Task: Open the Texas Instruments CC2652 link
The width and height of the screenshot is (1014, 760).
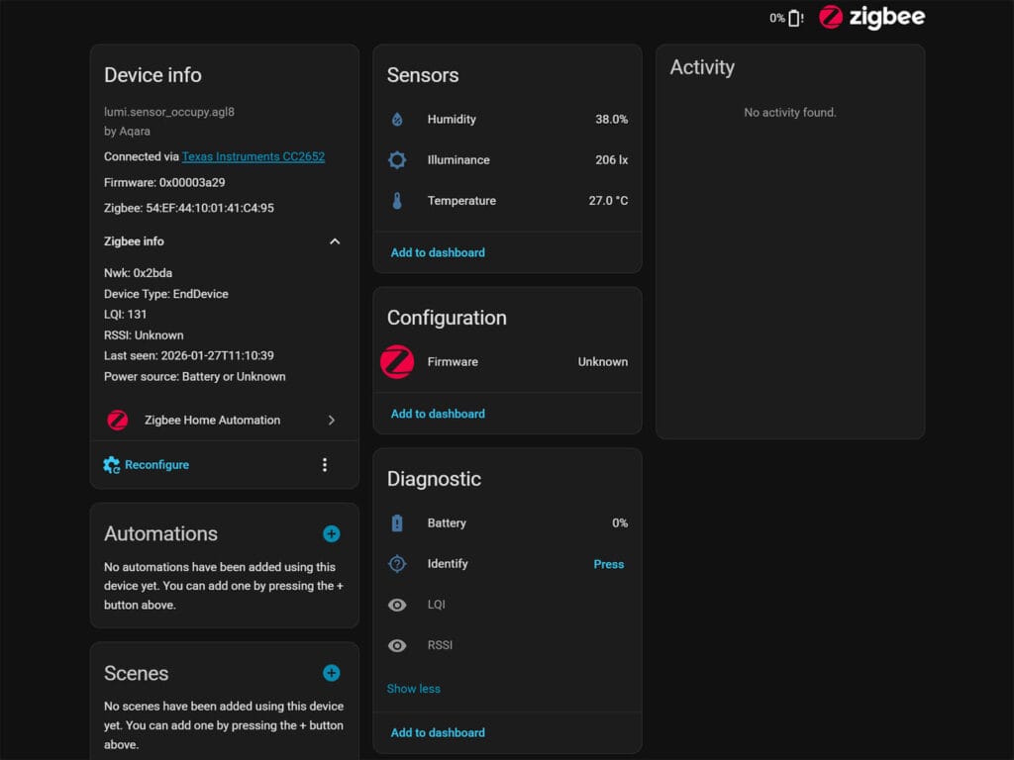Action: point(253,155)
